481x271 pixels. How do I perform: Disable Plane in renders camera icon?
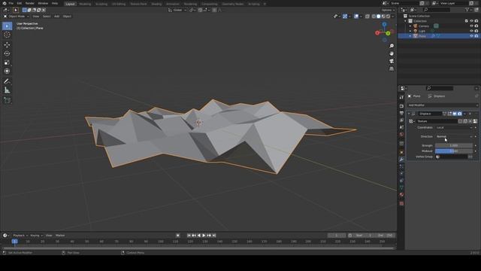click(476, 36)
